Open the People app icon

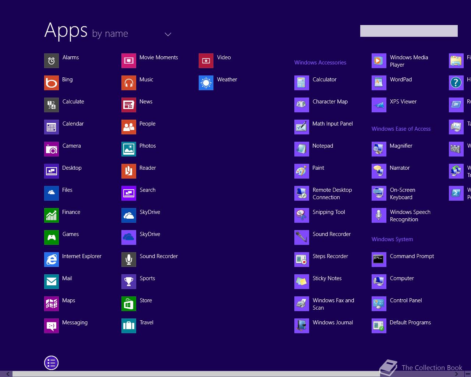(129, 127)
